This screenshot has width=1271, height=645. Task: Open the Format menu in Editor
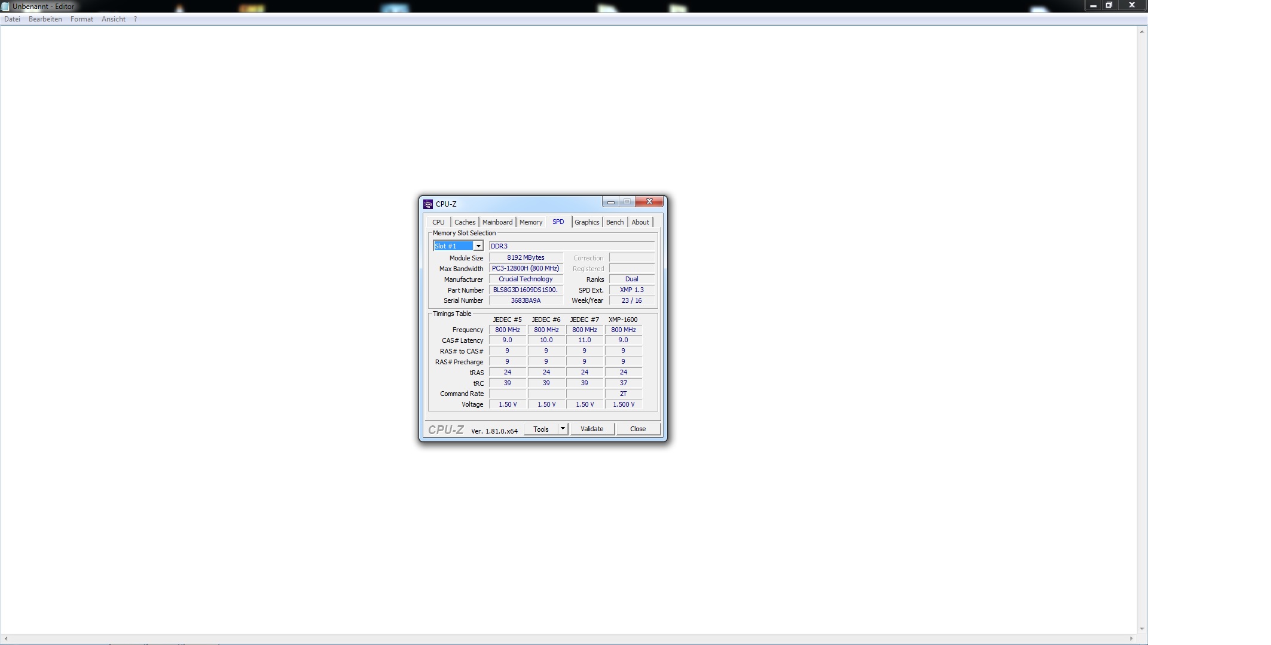coord(82,19)
